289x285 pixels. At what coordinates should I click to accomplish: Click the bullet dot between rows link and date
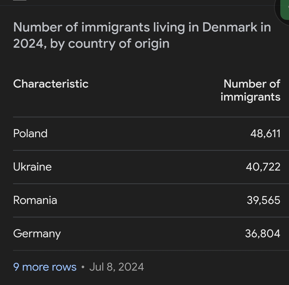click(x=83, y=267)
